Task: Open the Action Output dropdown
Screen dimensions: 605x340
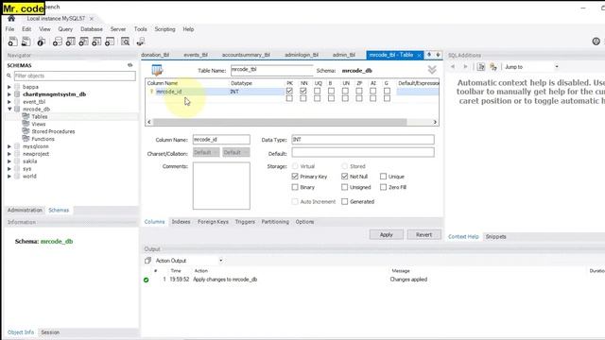Action: coord(220,261)
